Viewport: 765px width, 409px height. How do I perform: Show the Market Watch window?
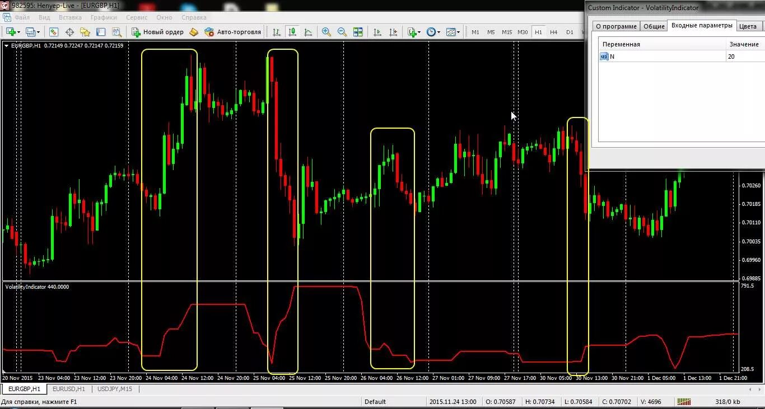click(54, 32)
